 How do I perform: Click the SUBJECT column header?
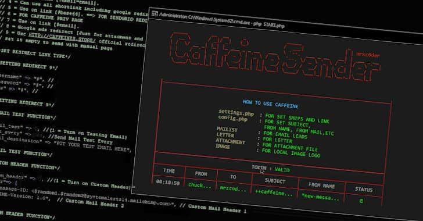[x=275, y=181]
